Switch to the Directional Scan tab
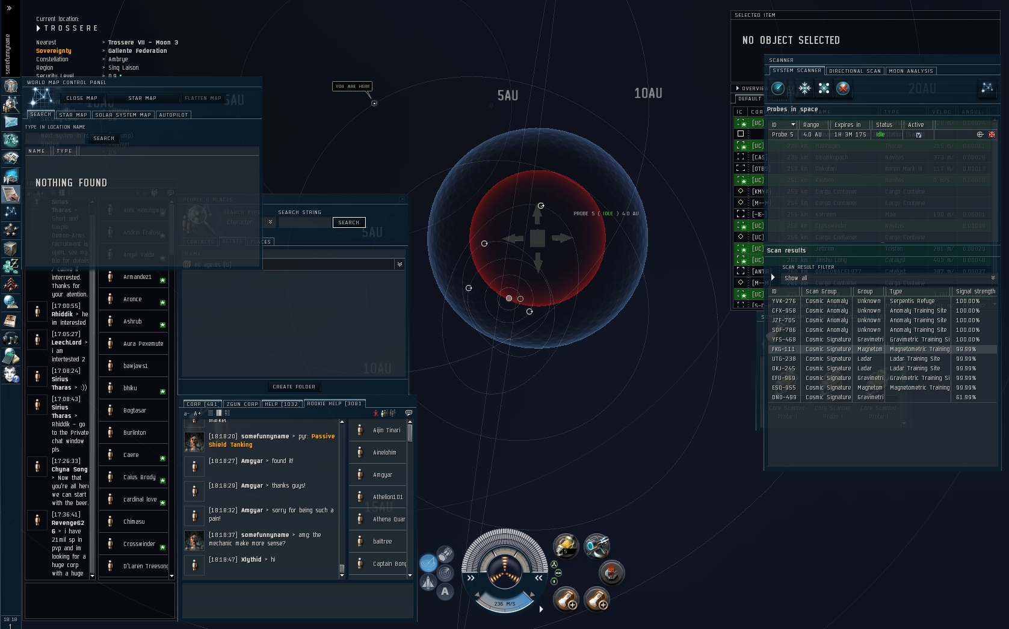Image resolution: width=1009 pixels, height=629 pixels. (x=854, y=71)
